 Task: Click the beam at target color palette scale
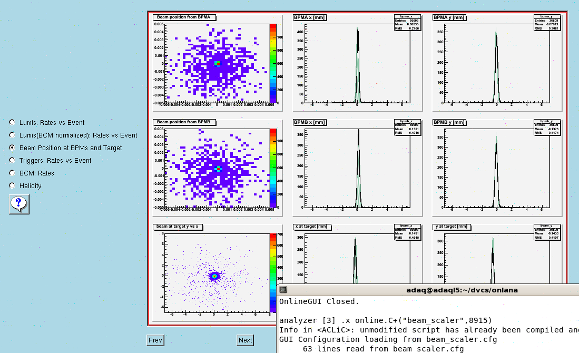click(x=273, y=273)
